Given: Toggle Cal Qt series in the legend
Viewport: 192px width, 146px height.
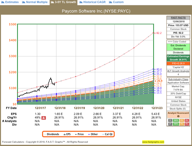Looking at the screenshot, I should click(x=107, y=134).
